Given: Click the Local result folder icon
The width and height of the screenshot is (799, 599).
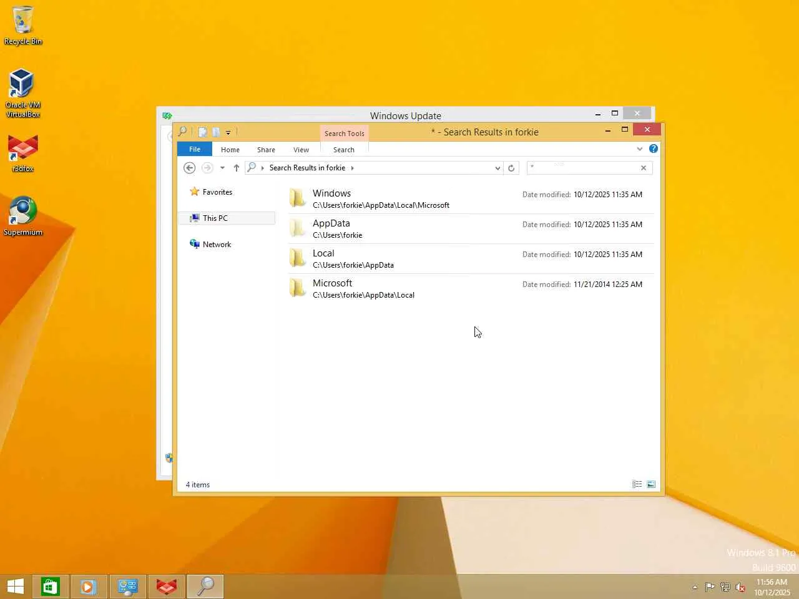Looking at the screenshot, I should 298,258.
